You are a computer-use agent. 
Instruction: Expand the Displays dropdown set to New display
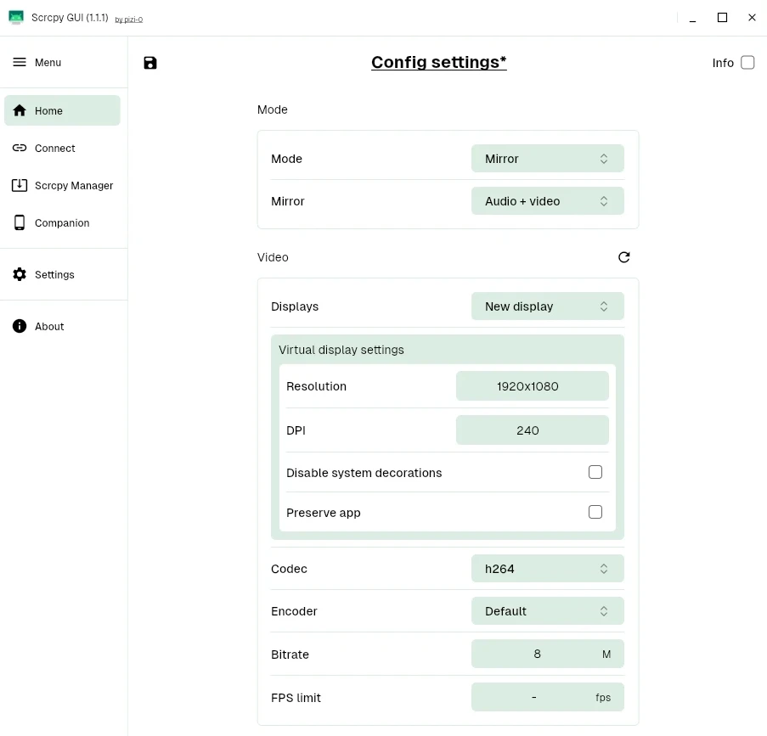[x=547, y=306]
